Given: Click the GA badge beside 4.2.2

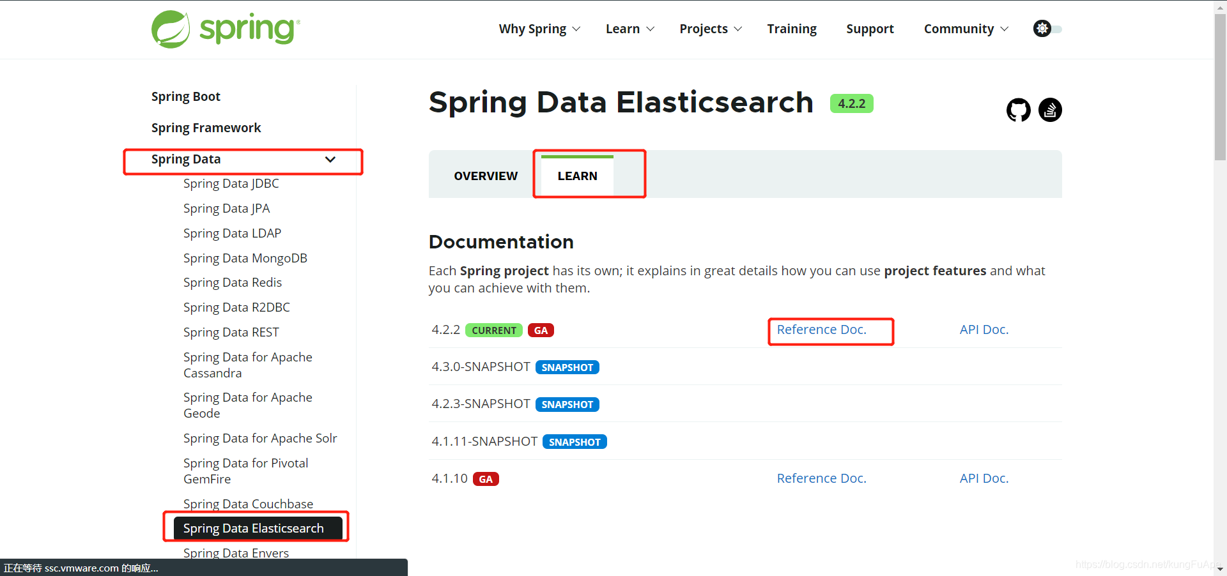Looking at the screenshot, I should click(x=541, y=330).
